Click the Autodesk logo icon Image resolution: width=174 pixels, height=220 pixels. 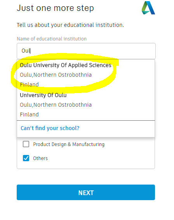click(x=148, y=8)
